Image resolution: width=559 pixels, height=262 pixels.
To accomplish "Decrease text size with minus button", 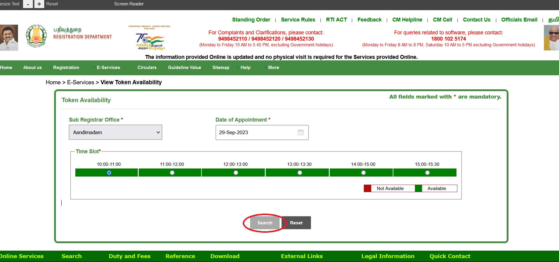I will tap(28, 4).
